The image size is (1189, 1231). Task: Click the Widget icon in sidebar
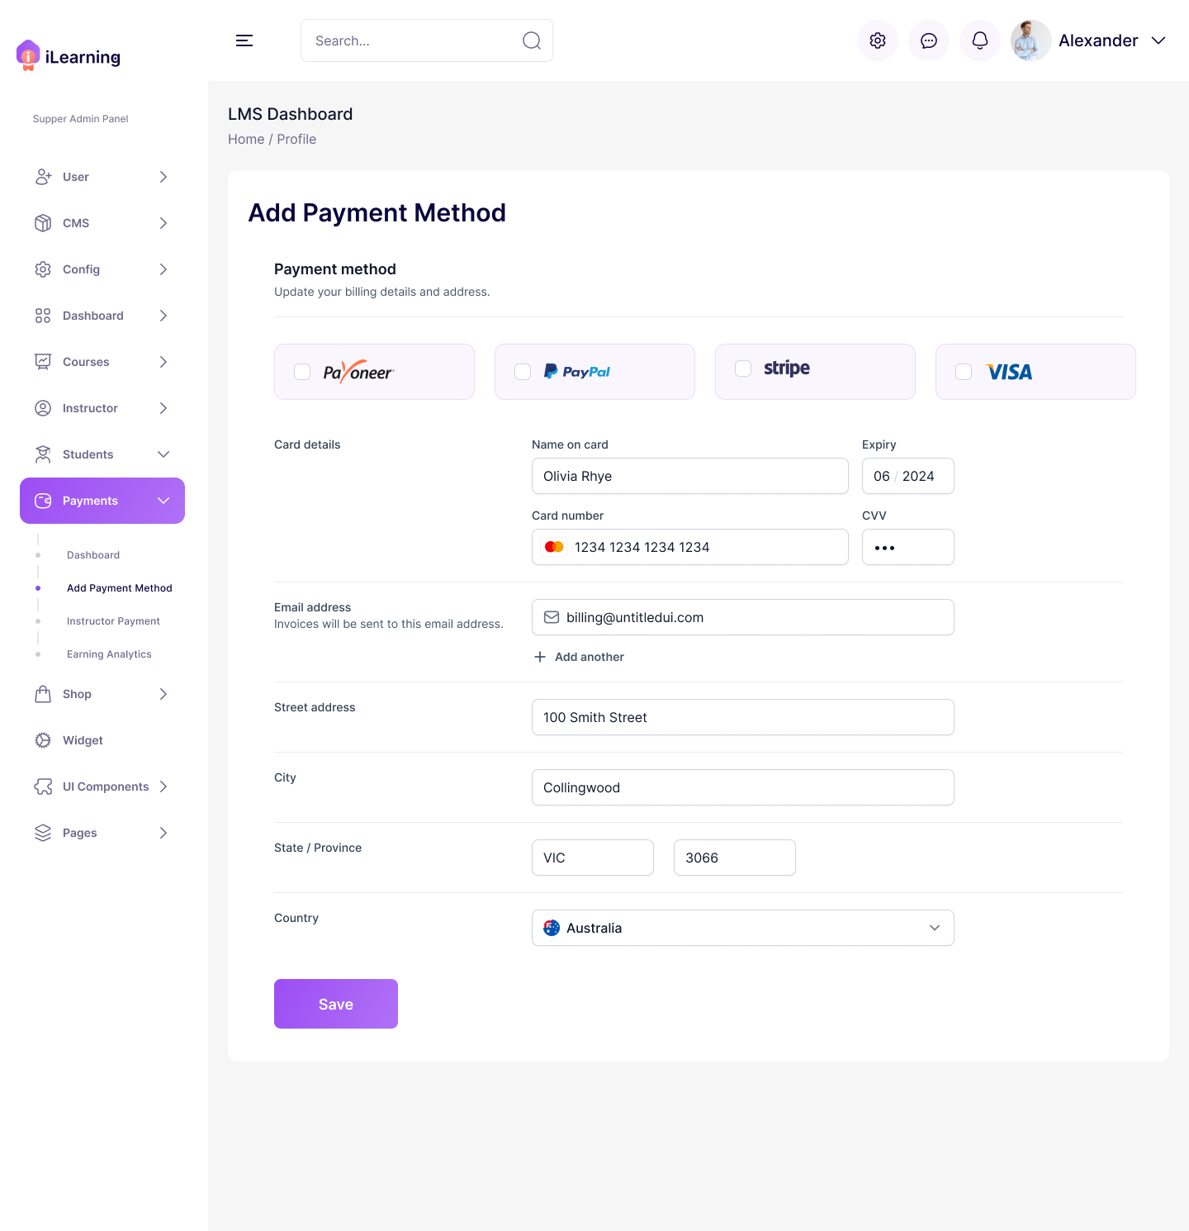[x=43, y=740]
